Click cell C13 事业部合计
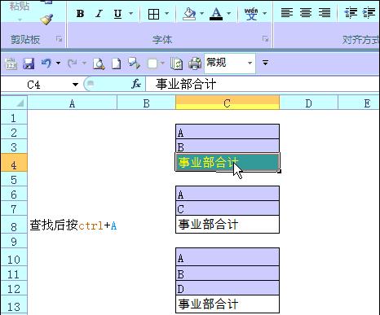The width and height of the screenshot is (380, 315). [228, 304]
